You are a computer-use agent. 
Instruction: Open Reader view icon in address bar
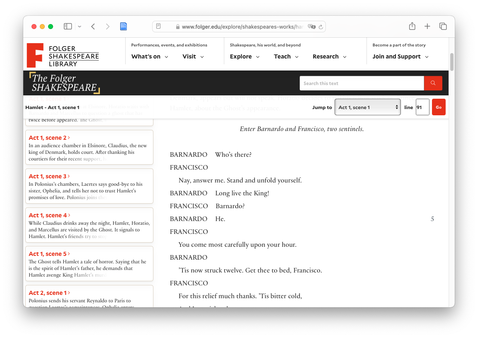click(158, 27)
